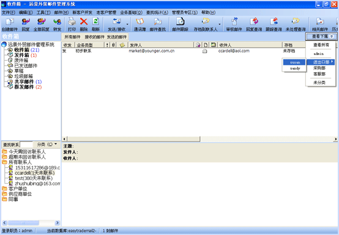Viewport: 339px width, 235px height.
Task: Switch to the 接收的邮件 tab
Action: point(94,37)
